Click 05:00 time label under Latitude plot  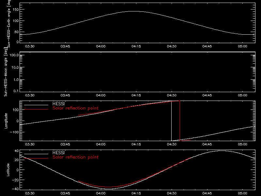tap(242, 193)
